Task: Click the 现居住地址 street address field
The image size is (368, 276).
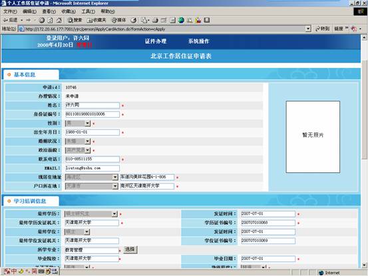Action: coord(147,177)
